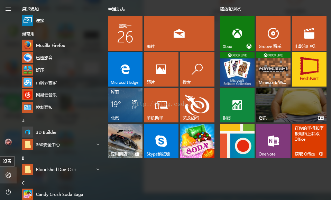
Task: Click the 'B' alphabet index header
Action: coord(23,158)
